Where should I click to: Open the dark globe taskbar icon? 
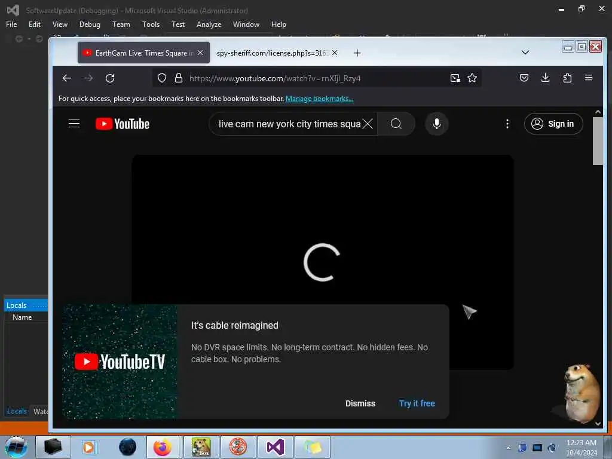tap(127, 447)
